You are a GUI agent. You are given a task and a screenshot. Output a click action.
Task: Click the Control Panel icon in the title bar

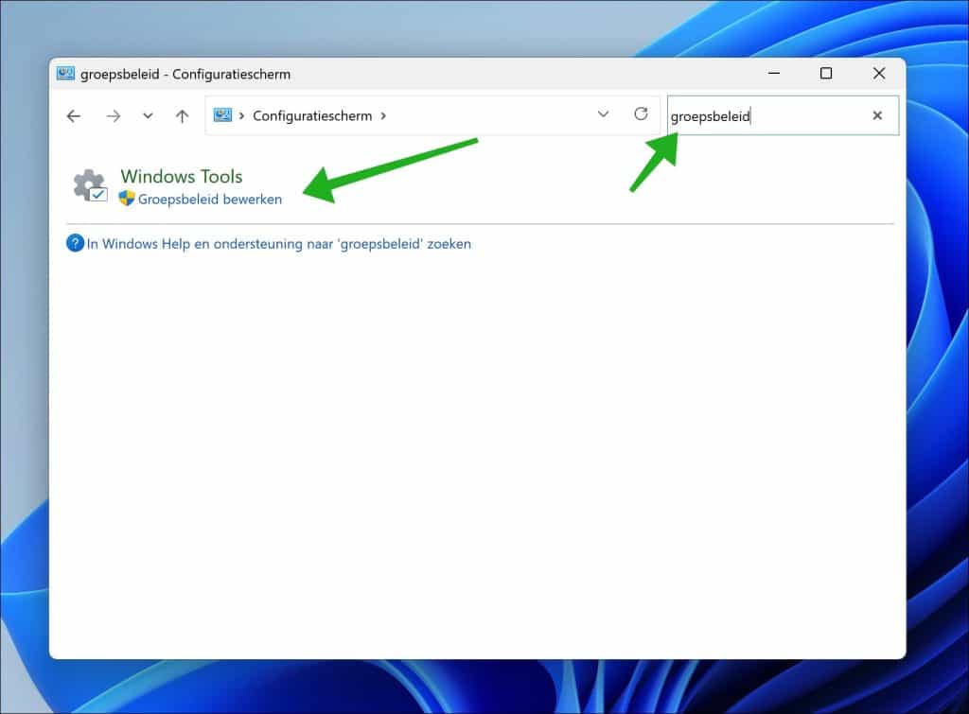[64, 73]
